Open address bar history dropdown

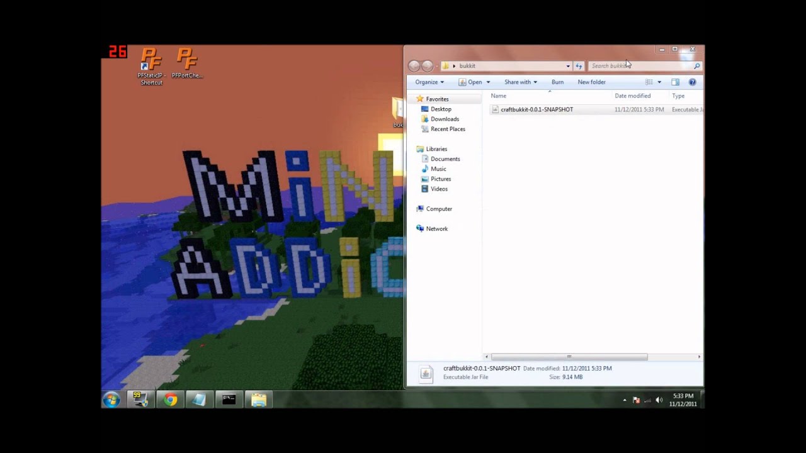pos(568,65)
